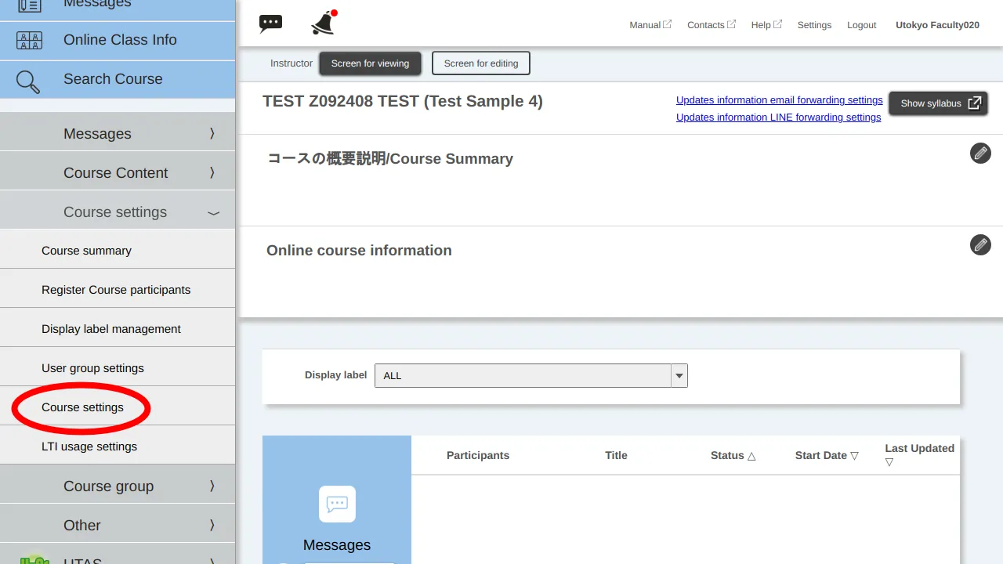Screen dimensions: 1003x564
Task: Open Show syllabus external link button
Action: (938, 103)
